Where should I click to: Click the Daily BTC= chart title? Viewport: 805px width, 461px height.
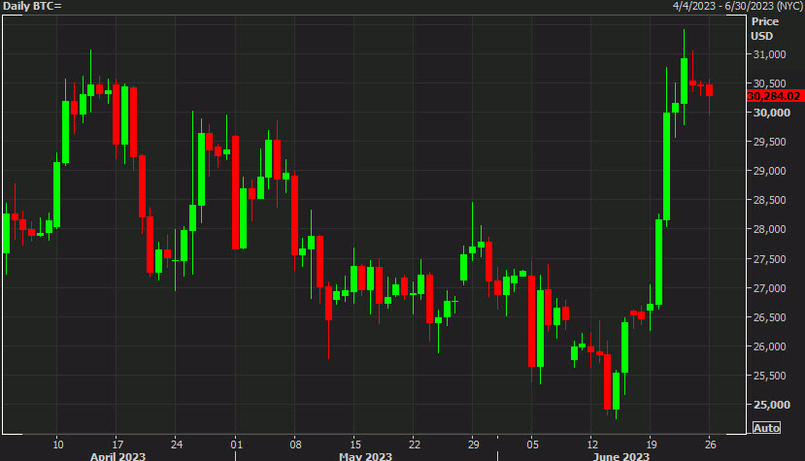pyautogui.click(x=32, y=6)
